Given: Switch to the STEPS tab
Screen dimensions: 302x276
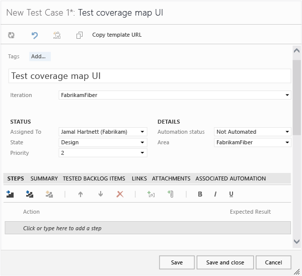Looking at the screenshot, I should coord(16,178).
